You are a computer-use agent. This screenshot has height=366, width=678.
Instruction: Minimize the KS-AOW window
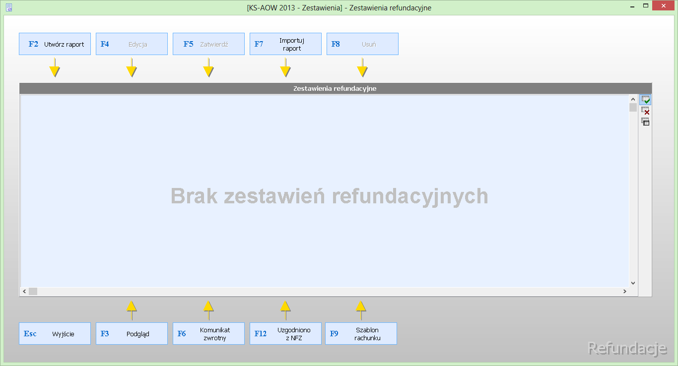click(632, 6)
